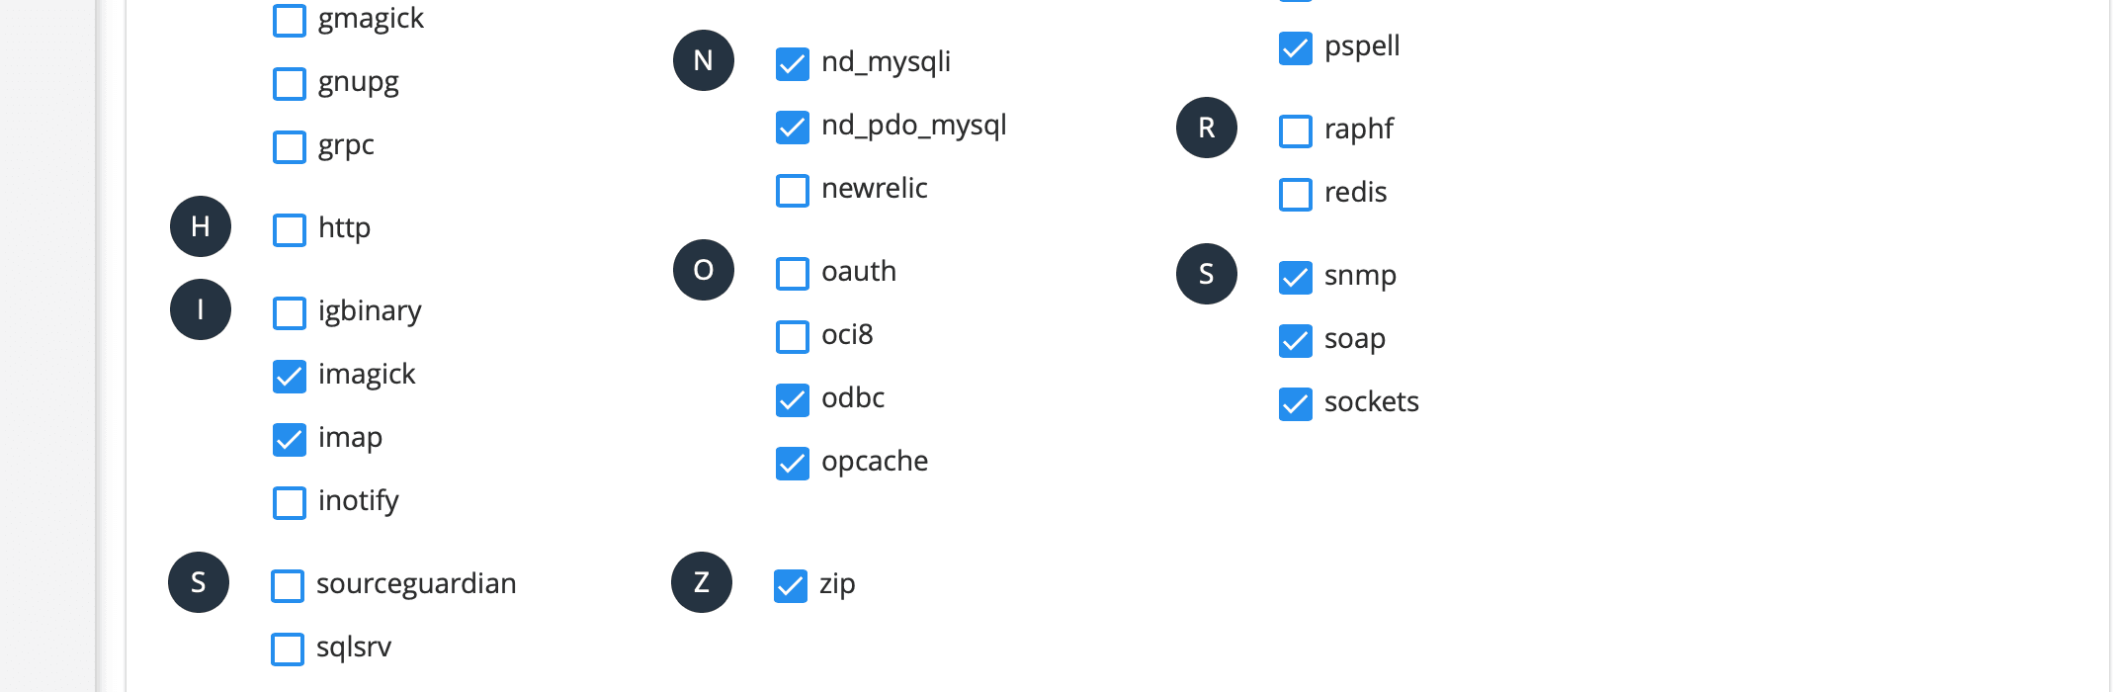The width and height of the screenshot is (2125, 692).
Task: Disable the soap extension
Action: tap(1296, 341)
